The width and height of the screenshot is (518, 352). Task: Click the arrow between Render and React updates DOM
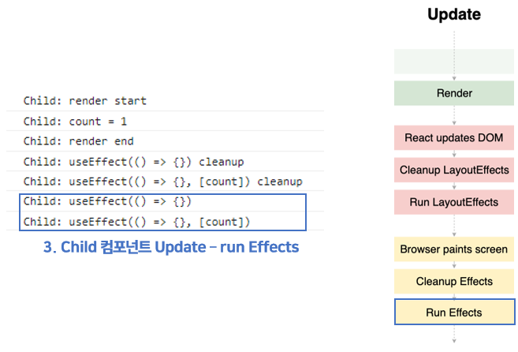[454, 115]
